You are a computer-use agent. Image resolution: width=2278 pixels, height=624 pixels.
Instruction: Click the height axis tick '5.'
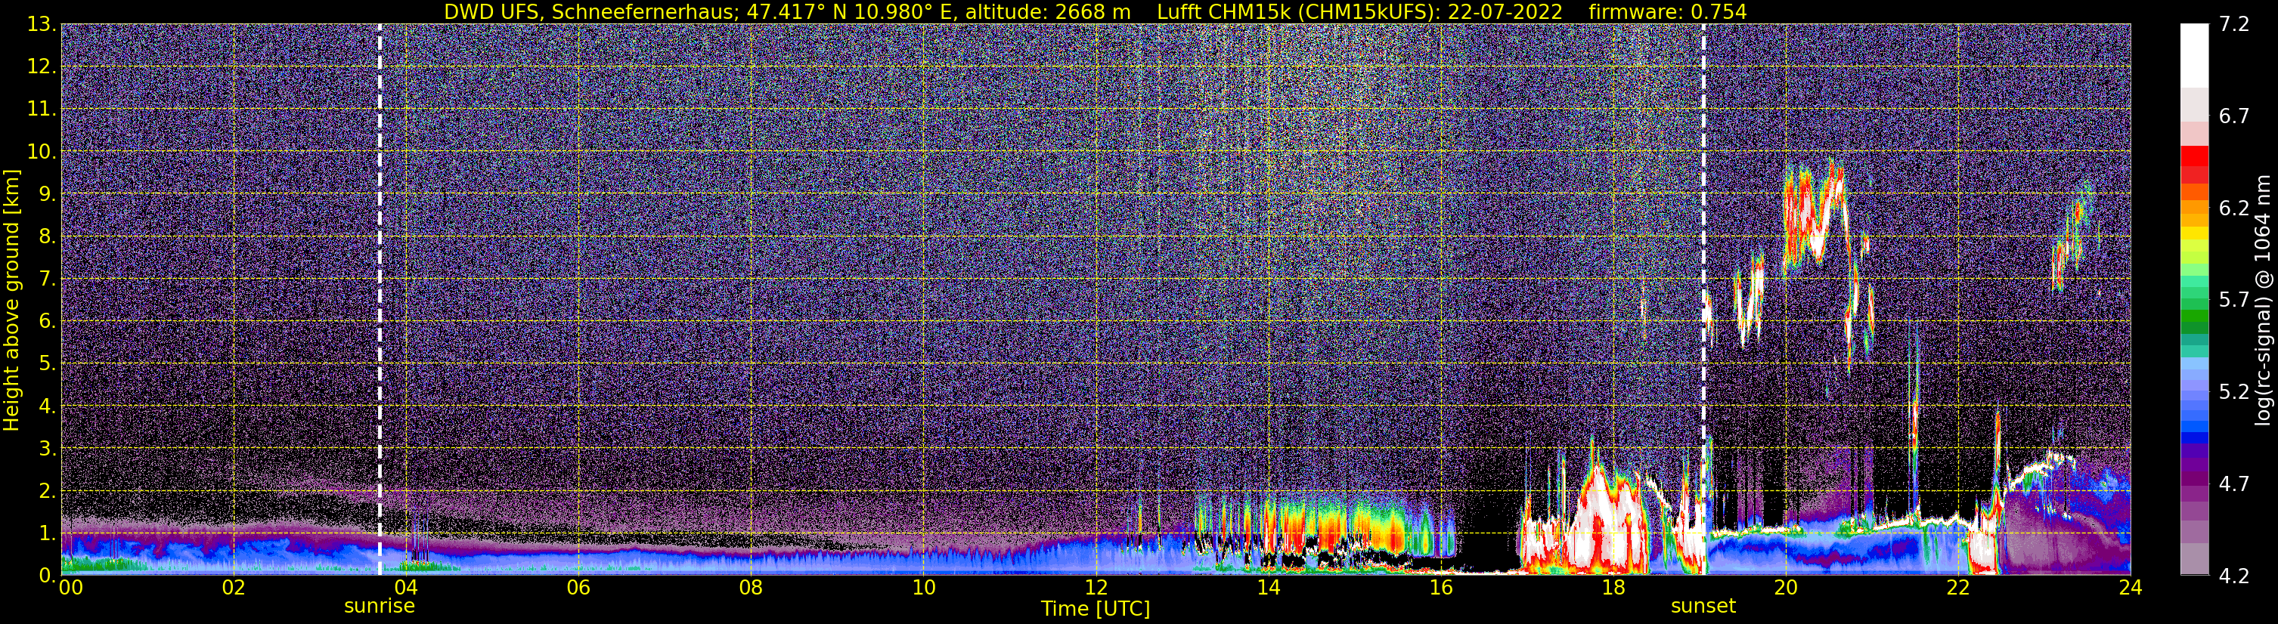pos(48,364)
